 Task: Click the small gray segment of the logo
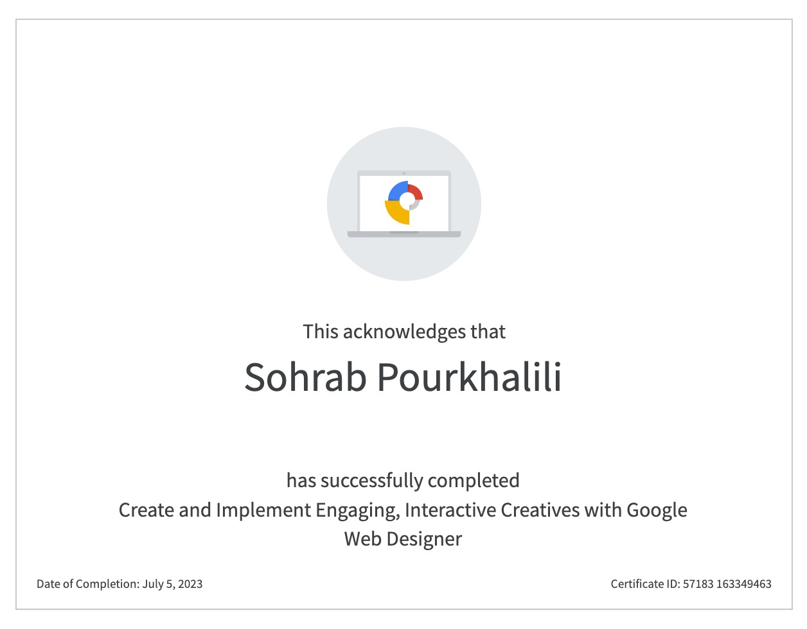414,205
